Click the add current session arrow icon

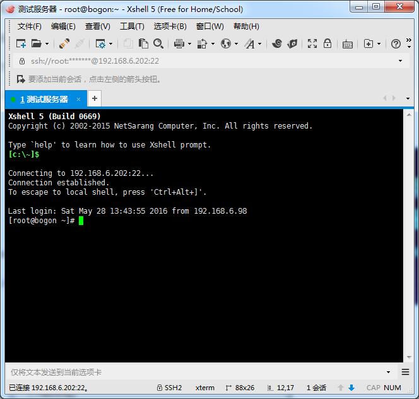tap(21, 79)
